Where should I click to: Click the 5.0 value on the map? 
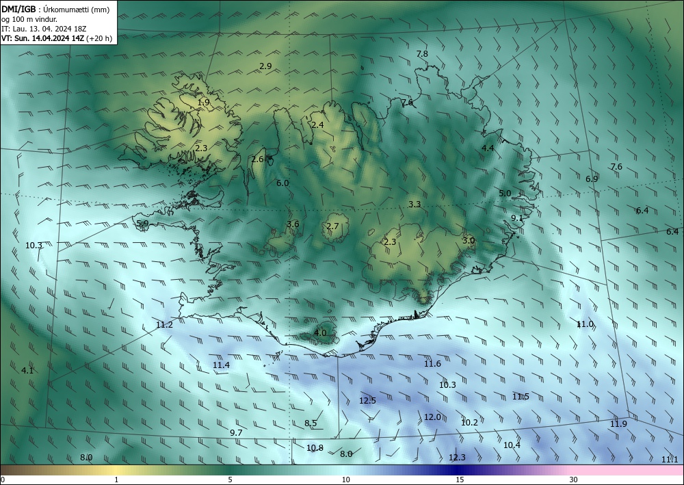tap(505, 193)
